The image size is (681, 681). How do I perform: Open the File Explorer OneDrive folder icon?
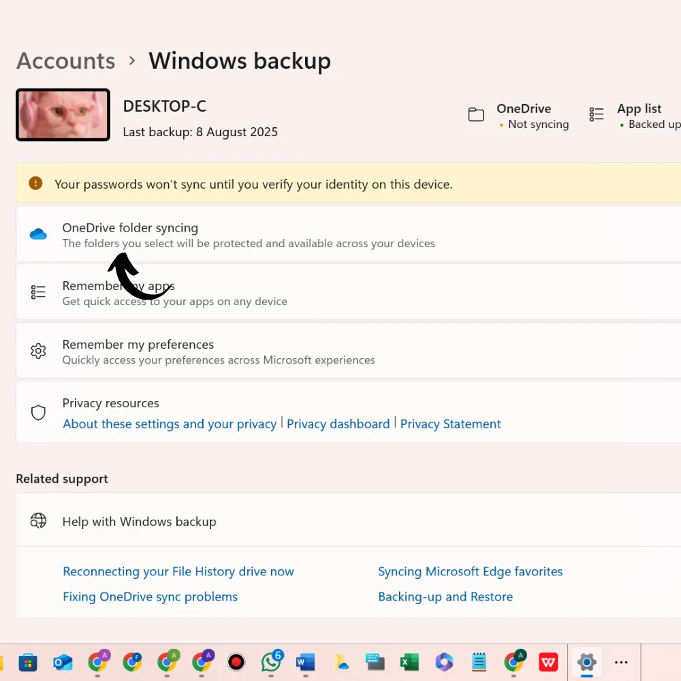tap(340, 663)
